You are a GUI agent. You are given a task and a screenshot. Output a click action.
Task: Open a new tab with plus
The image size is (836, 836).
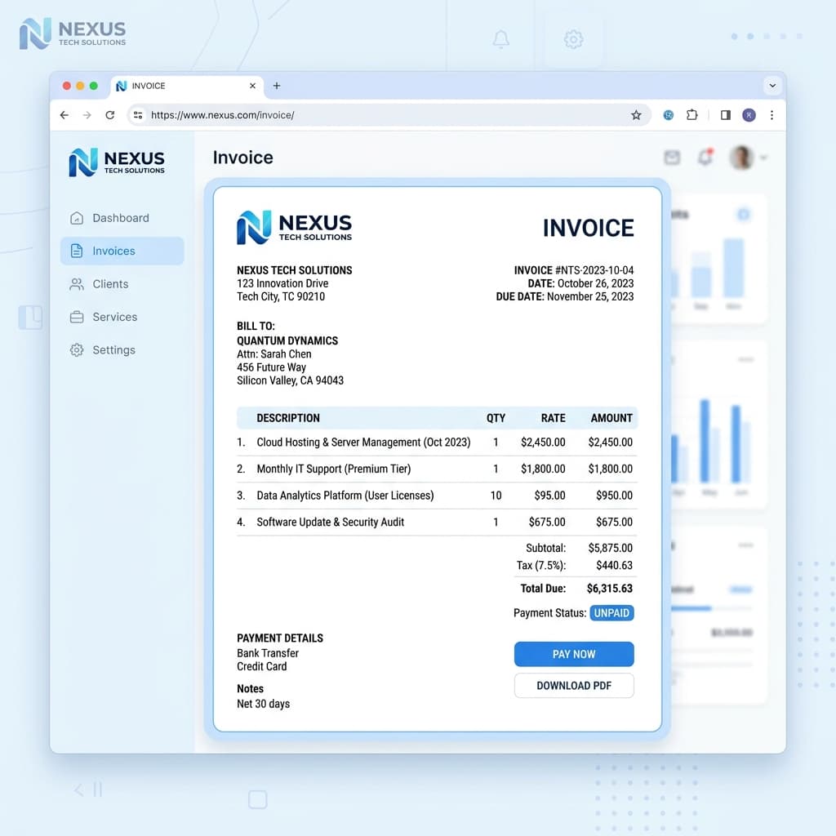coord(277,86)
